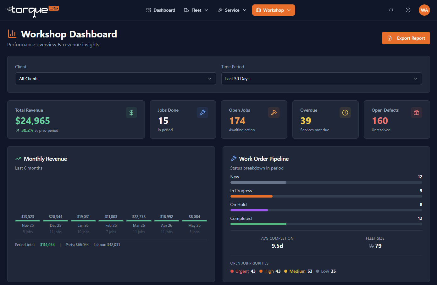Click the Mar 26 revenue bar
The image size is (437, 285).
point(139,221)
